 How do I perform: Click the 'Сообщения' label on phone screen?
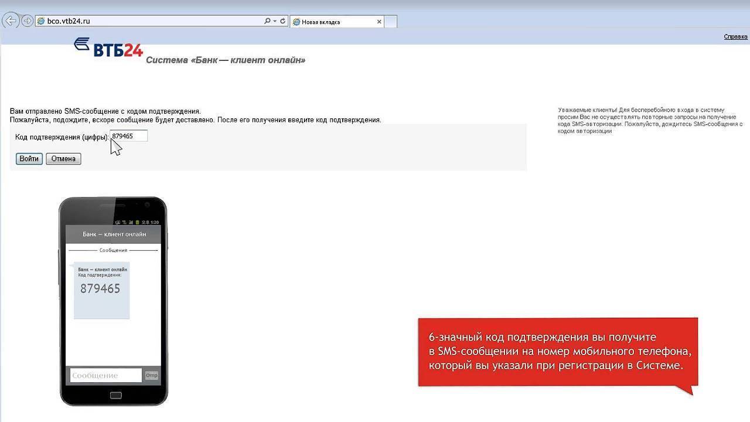(x=113, y=250)
